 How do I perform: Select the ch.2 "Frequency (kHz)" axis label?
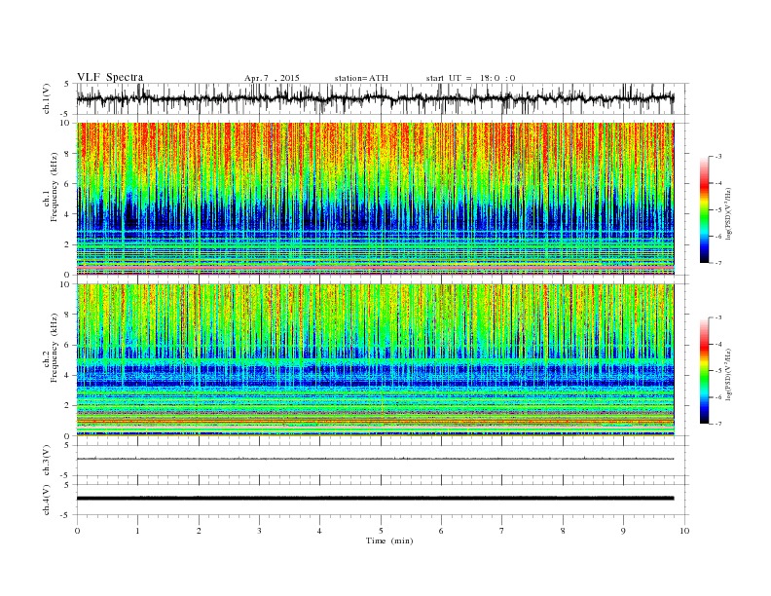click(x=55, y=347)
